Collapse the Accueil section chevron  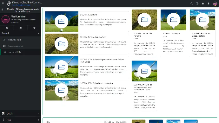(39, 33)
